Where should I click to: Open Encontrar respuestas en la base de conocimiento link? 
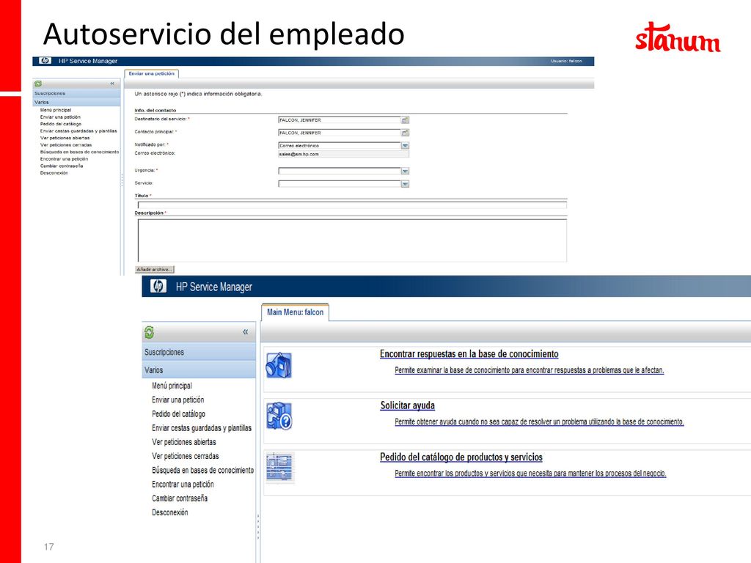click(x=469, y=354)
